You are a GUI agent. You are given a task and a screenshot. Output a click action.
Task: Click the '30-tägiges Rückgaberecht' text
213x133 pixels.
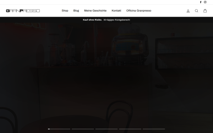[117, 20]
